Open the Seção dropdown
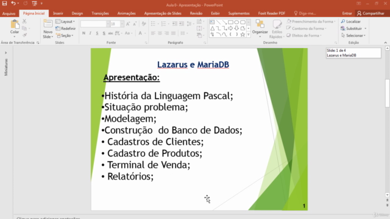Viewport: 390px width, 219px height. (x=65, y=35)
